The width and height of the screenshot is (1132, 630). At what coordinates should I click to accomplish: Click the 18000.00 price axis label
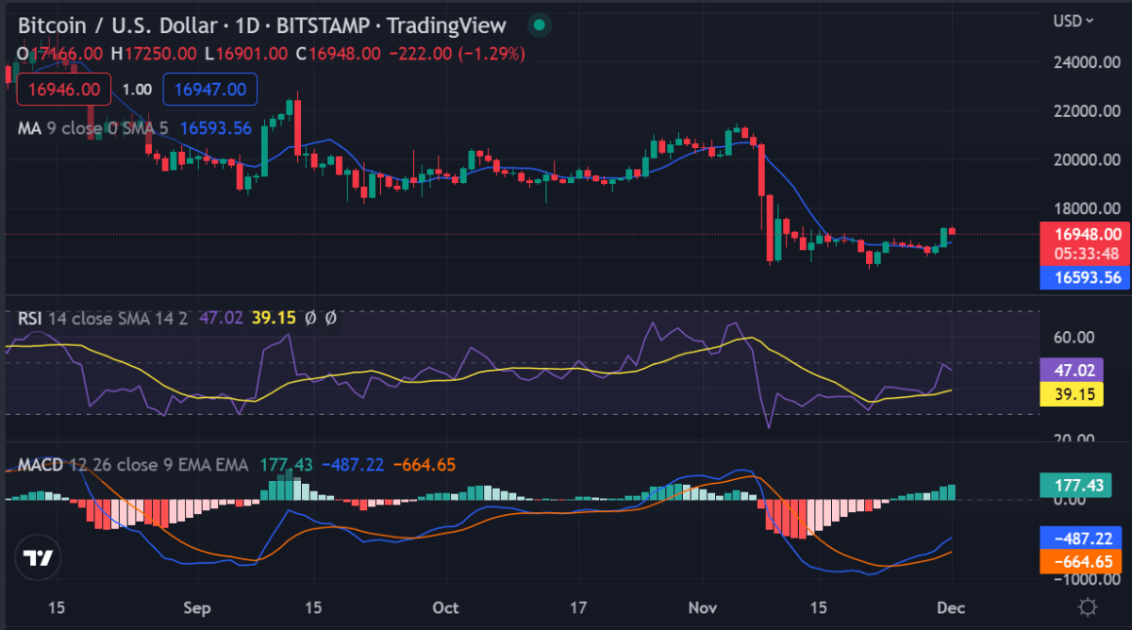[x=1087, y=209]
